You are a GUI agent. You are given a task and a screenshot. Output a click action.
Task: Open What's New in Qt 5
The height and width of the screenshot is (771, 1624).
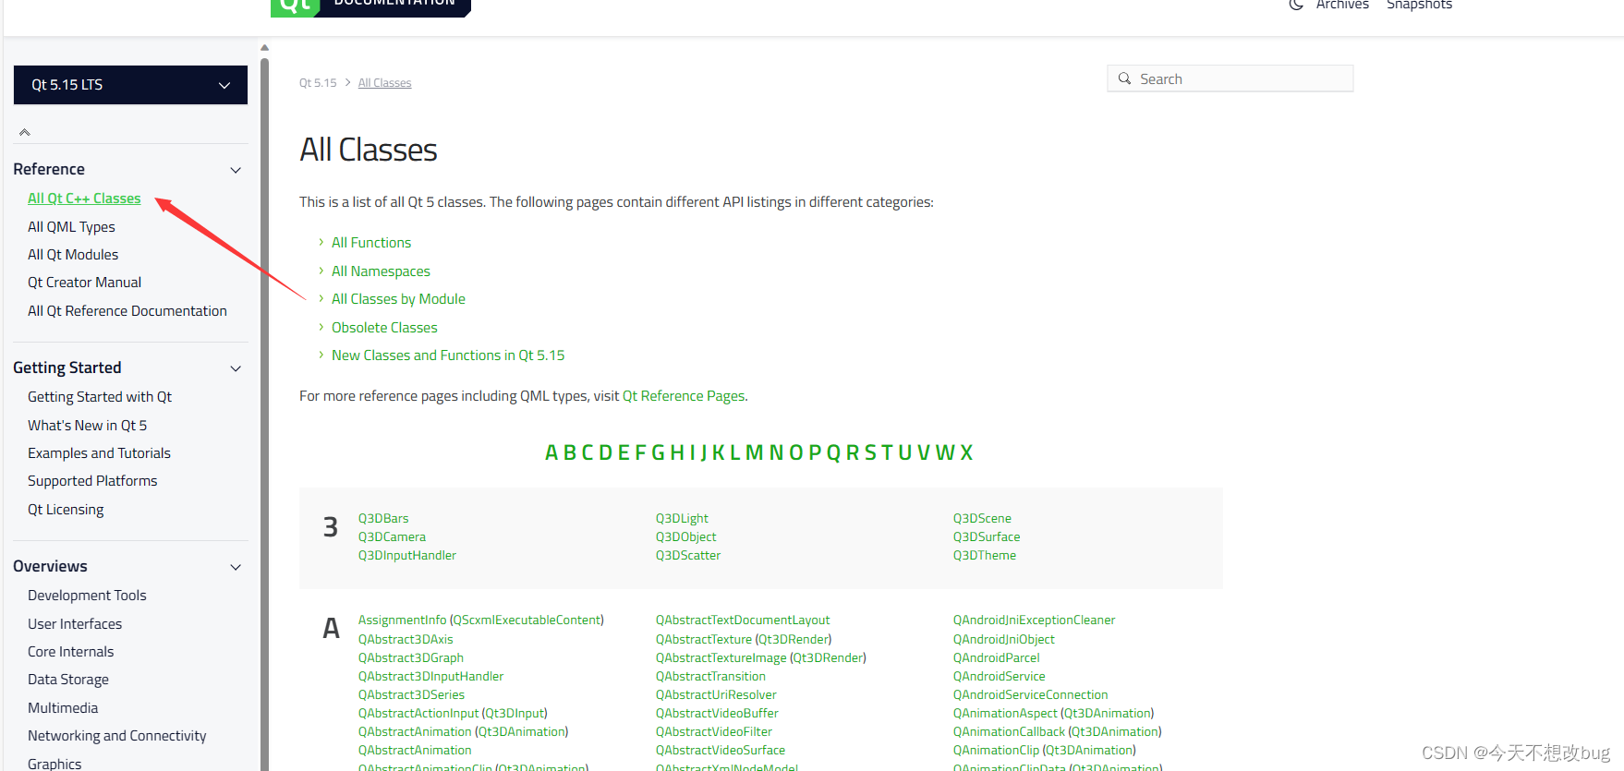tap(87, 426)
